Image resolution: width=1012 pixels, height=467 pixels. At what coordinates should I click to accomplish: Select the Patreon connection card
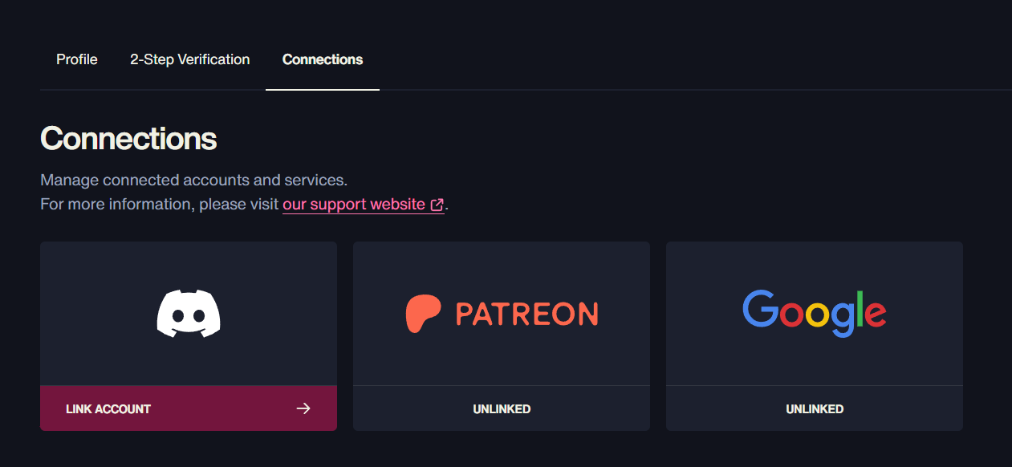click(x=502, y=336)
